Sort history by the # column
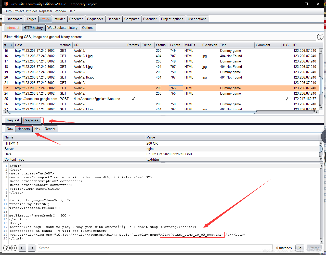The image size is (326, 255). tap(8, 45)
